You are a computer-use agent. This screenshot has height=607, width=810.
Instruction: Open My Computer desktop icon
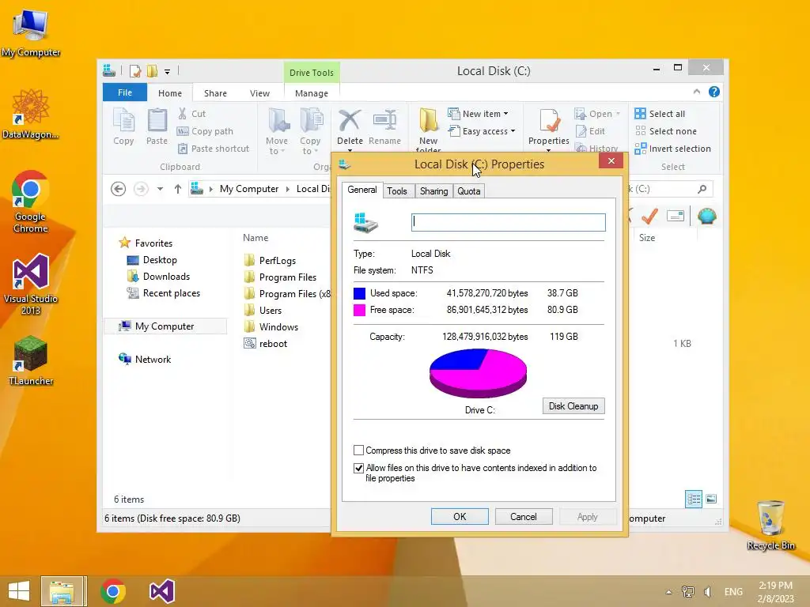31,32
